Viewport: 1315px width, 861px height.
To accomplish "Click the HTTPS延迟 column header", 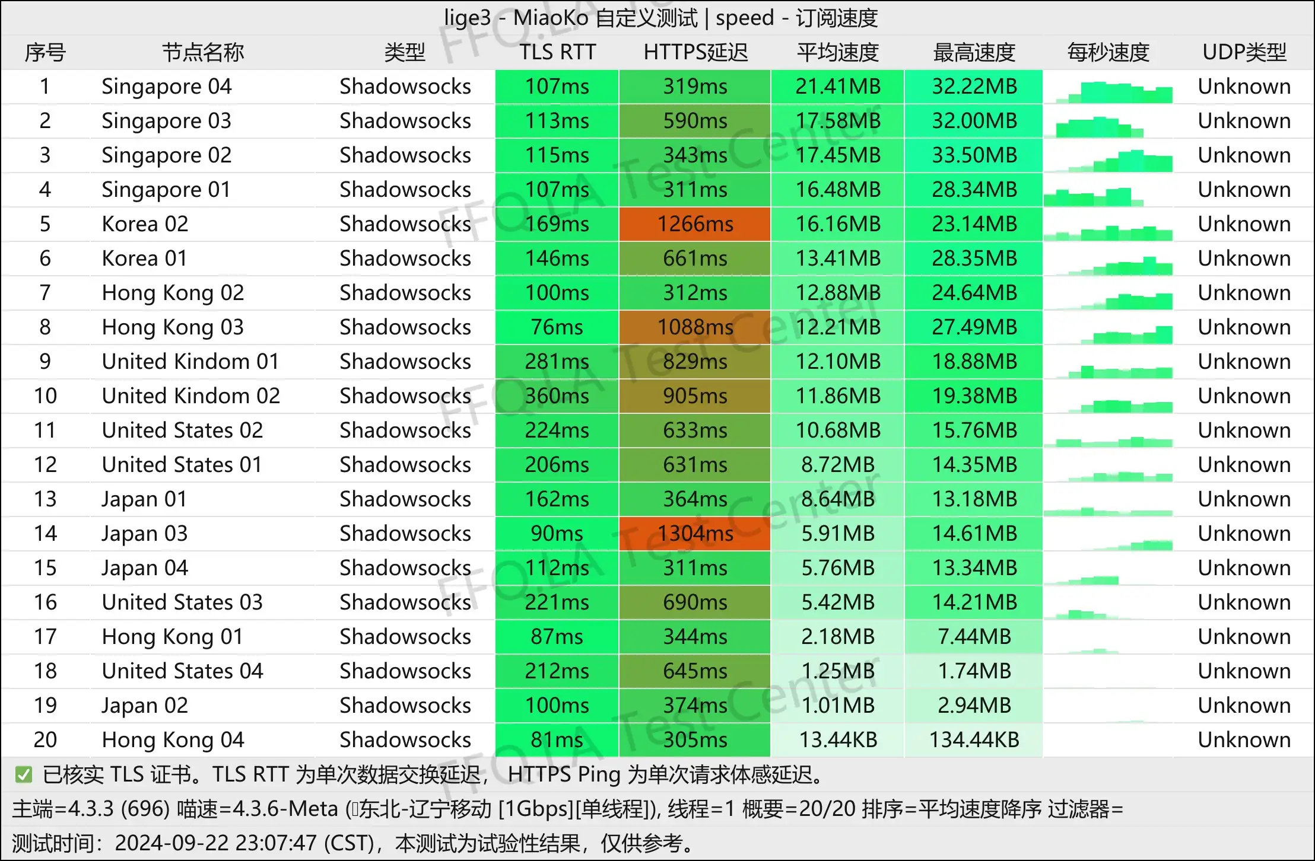I will (695, 52).
